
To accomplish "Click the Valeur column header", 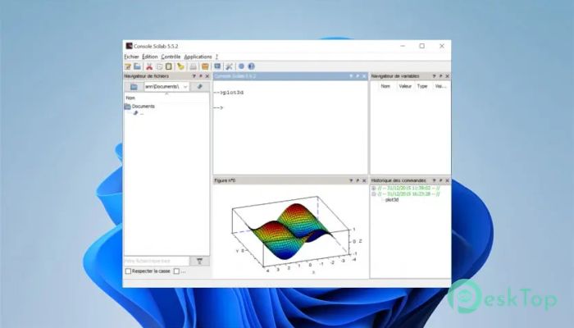I will tap(405, 86).
